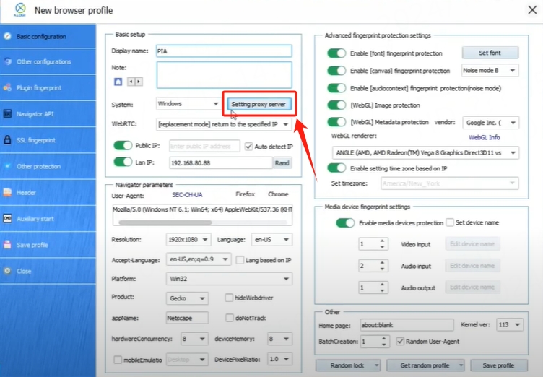The width and height of the screenshot is (543, 377).
Task: Click the Get random profile button
Action: [x=426, y=365]
